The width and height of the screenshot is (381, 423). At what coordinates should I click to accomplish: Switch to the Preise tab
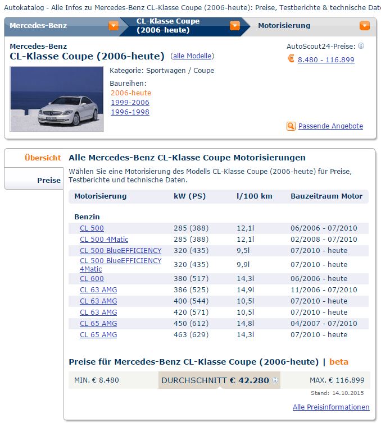(49, 180)
